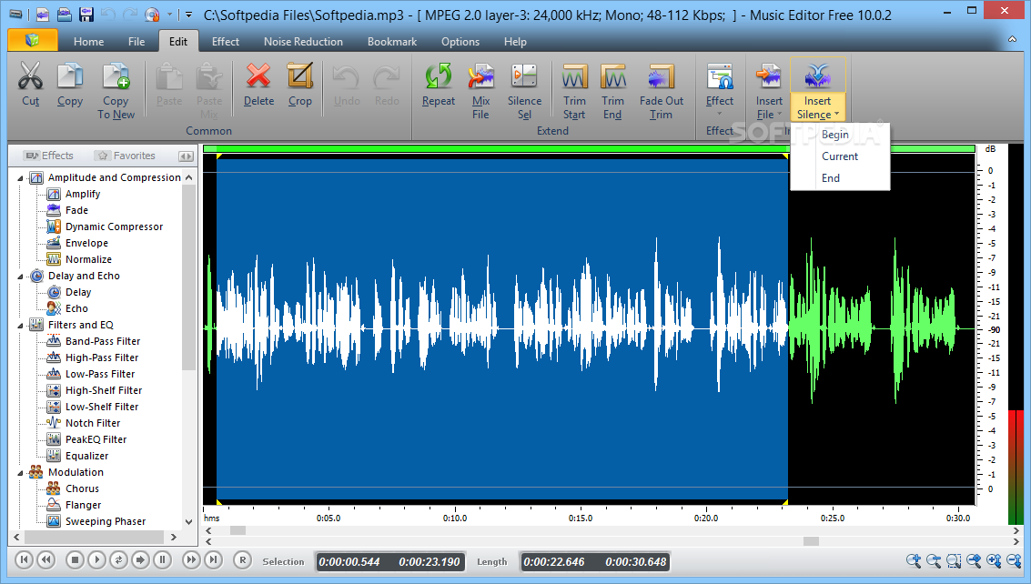Collapse the Amplitude and Compression tree group
This screenshot has width=1031, height=584.
(x=21, y=178)
